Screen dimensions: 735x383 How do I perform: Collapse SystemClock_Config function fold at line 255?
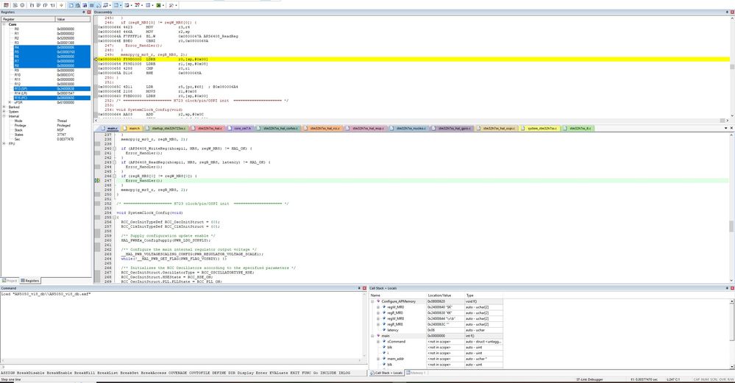point(115,218)
